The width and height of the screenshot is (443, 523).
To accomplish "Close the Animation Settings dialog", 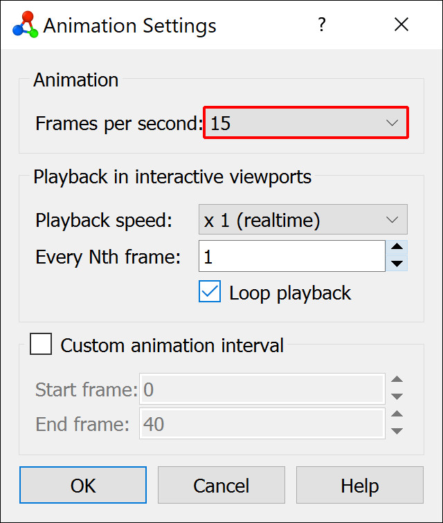I will click(x=401, y=26).
